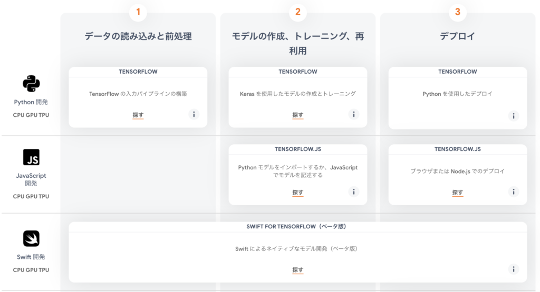Click the Swift bird logo icon
540x292 pixels.
[x=31, y=238]
